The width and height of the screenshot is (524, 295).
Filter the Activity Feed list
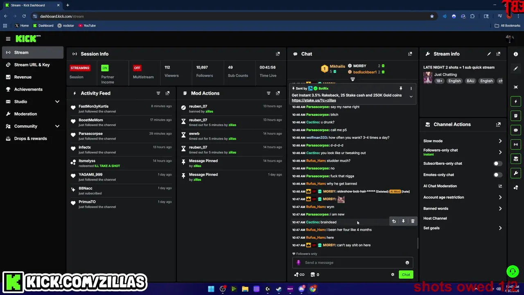(158, 93)
